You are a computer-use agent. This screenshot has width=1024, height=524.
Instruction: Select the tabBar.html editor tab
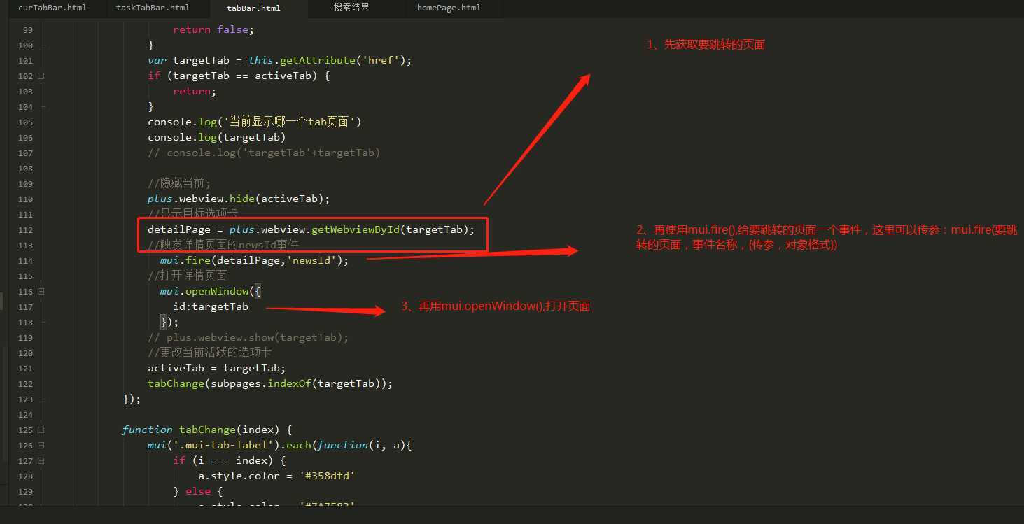253,8
